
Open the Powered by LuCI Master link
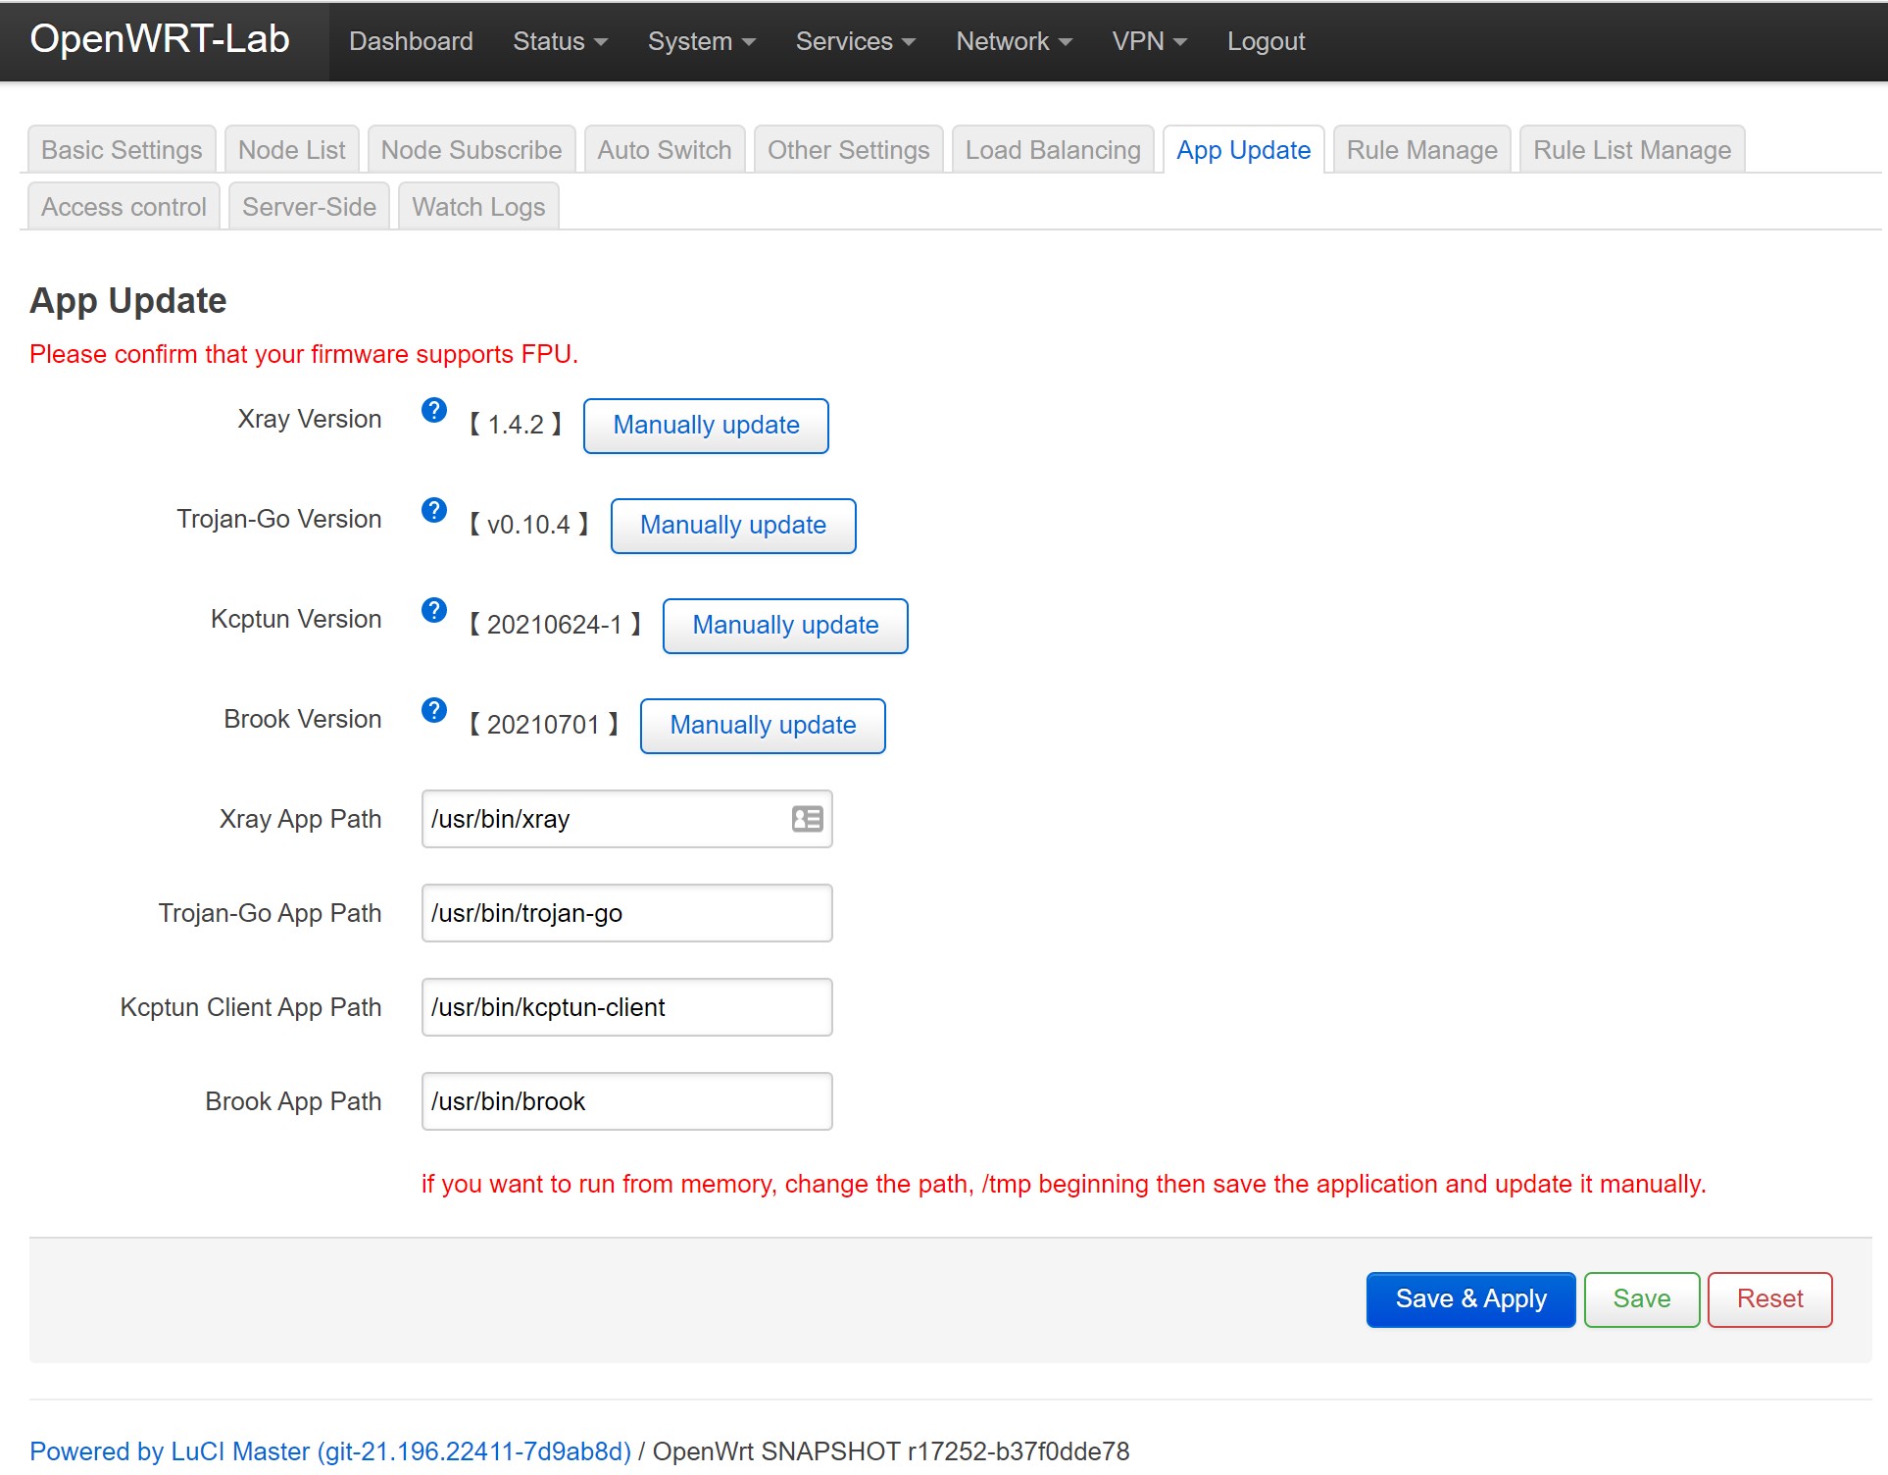(330, 1451)
